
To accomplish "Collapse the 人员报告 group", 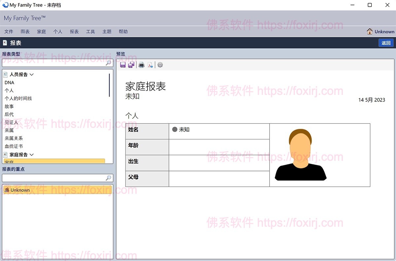I will click(32, 74).
